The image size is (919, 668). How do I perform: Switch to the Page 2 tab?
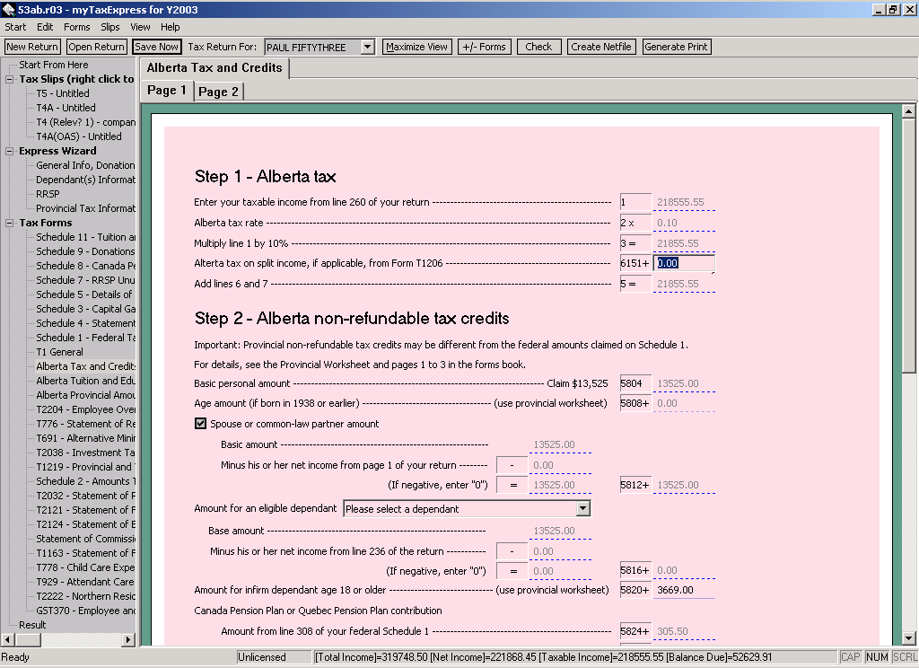point(218,92)
